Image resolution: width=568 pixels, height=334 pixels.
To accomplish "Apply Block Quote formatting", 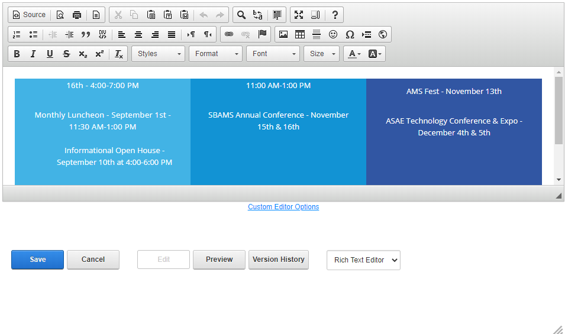I will pos(86,34).
